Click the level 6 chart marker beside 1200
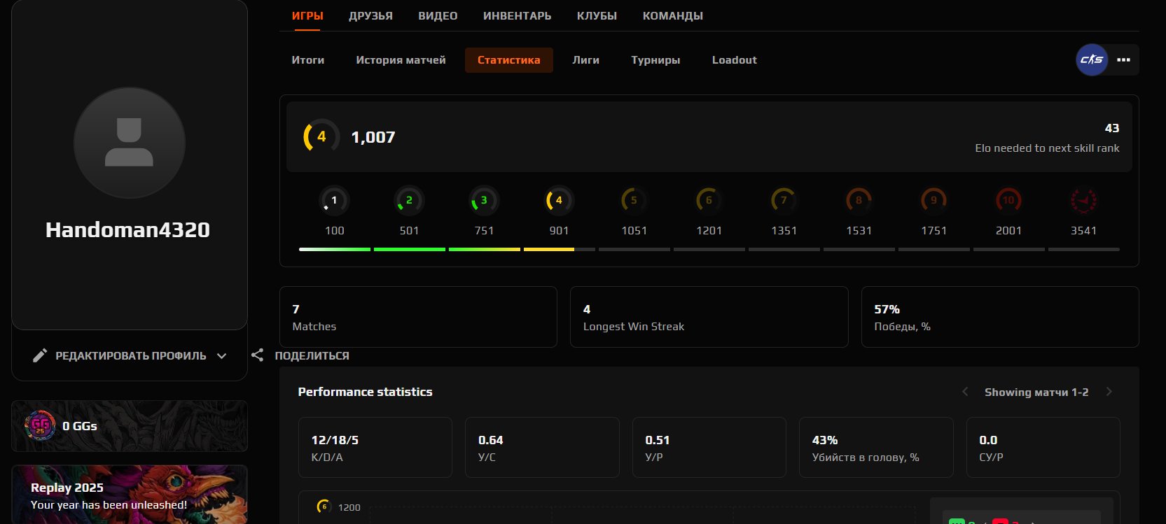 point(324,507)
